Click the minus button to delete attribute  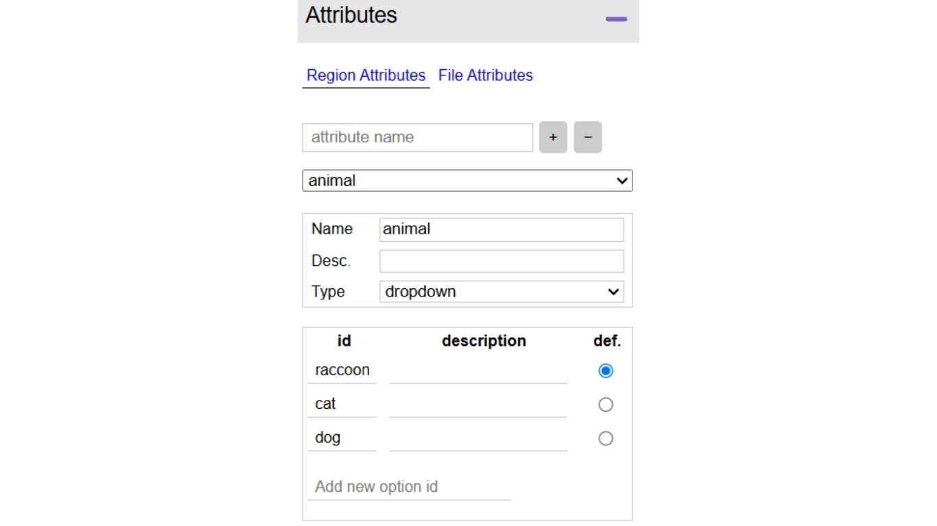(588, 137)
